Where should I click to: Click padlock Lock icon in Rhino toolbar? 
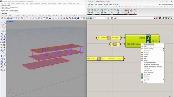tap(64, 18)
